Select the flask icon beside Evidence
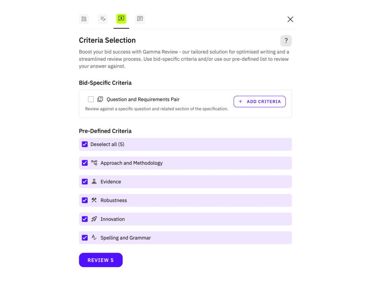 click(94, 181)
